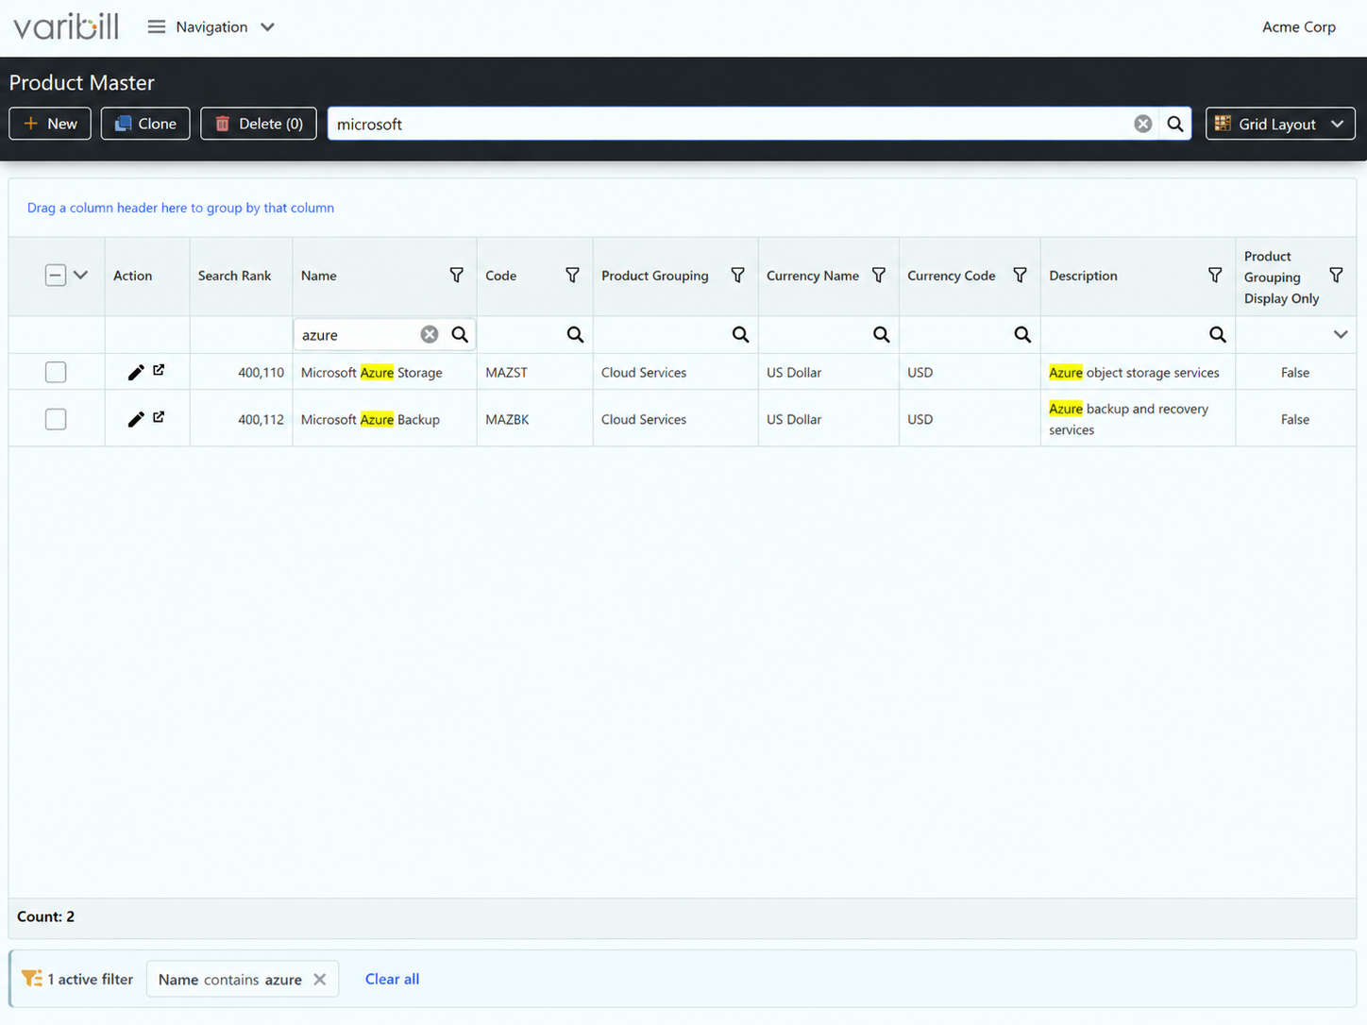This screenshot has height=1025, width=1367.
Task: Click the Currency Name column header
Action: 812,276
